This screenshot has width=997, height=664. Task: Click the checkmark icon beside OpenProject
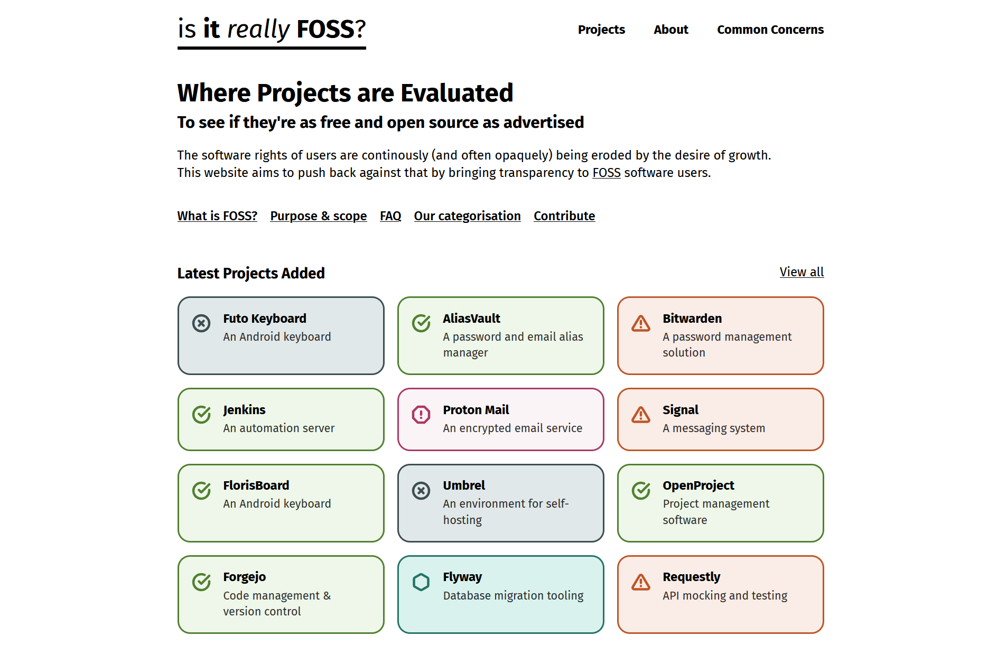[641, 490]
